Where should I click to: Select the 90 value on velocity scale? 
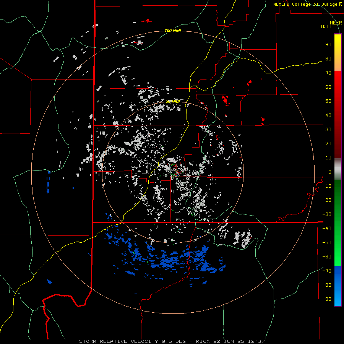[x=328, y=45]
